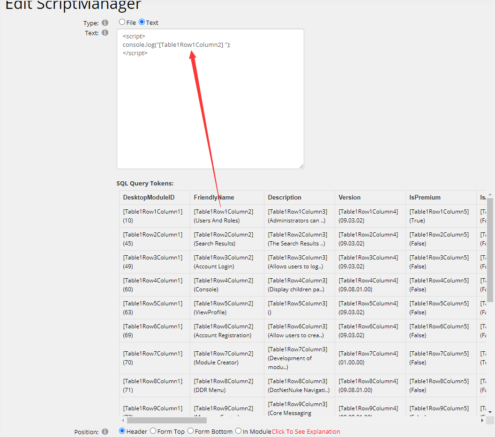Choose the Form Top position
495x437 pixels.
point(153,431)
